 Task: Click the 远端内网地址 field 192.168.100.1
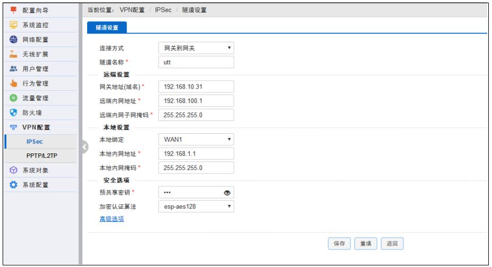point(196,101)
